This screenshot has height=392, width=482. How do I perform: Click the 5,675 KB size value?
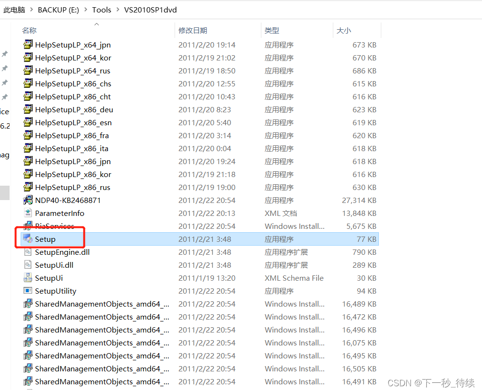tap(361, 226)
